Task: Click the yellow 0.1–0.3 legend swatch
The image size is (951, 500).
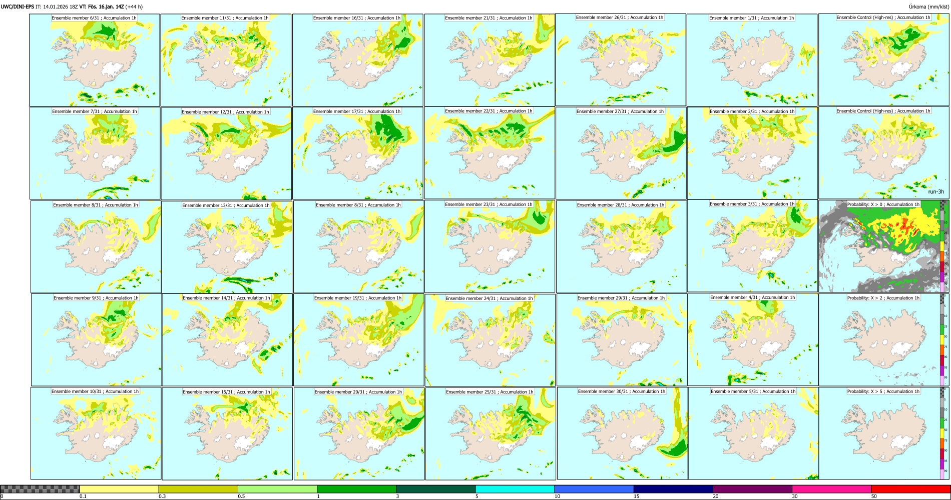Action: (x=119, y=489)
